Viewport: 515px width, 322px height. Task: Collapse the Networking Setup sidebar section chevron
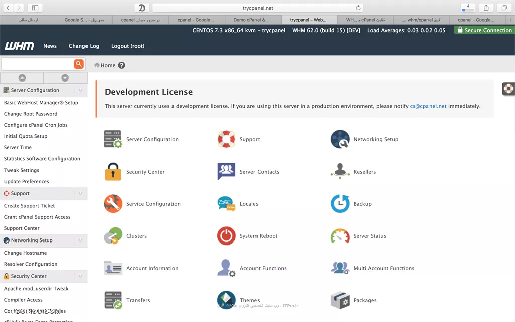80,240
